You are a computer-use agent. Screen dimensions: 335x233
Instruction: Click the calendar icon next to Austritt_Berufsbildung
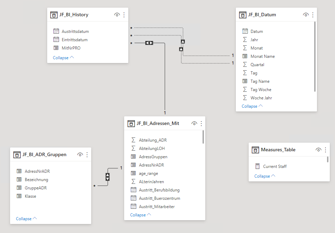(133, 190)
